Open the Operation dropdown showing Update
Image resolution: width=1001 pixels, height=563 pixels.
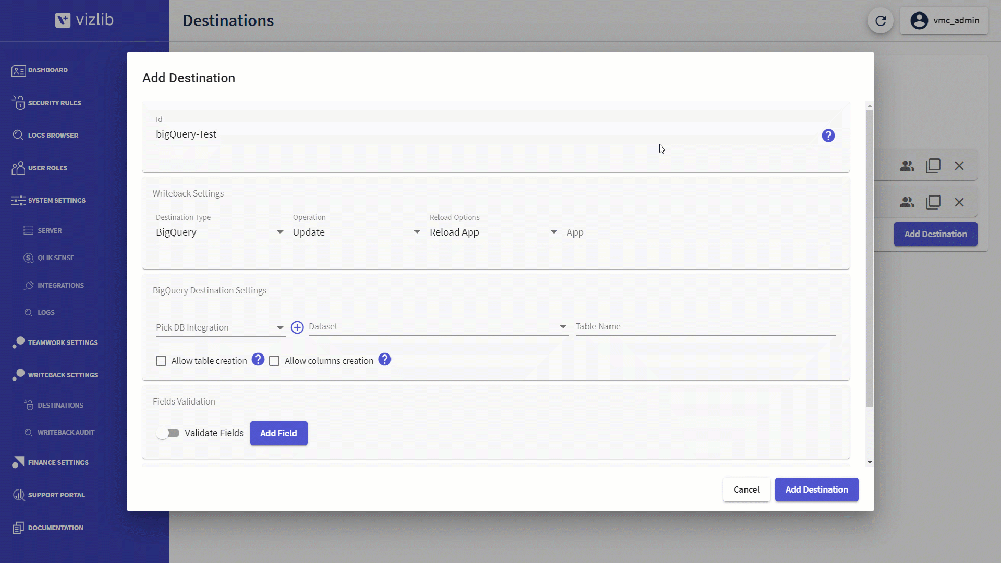358,232
